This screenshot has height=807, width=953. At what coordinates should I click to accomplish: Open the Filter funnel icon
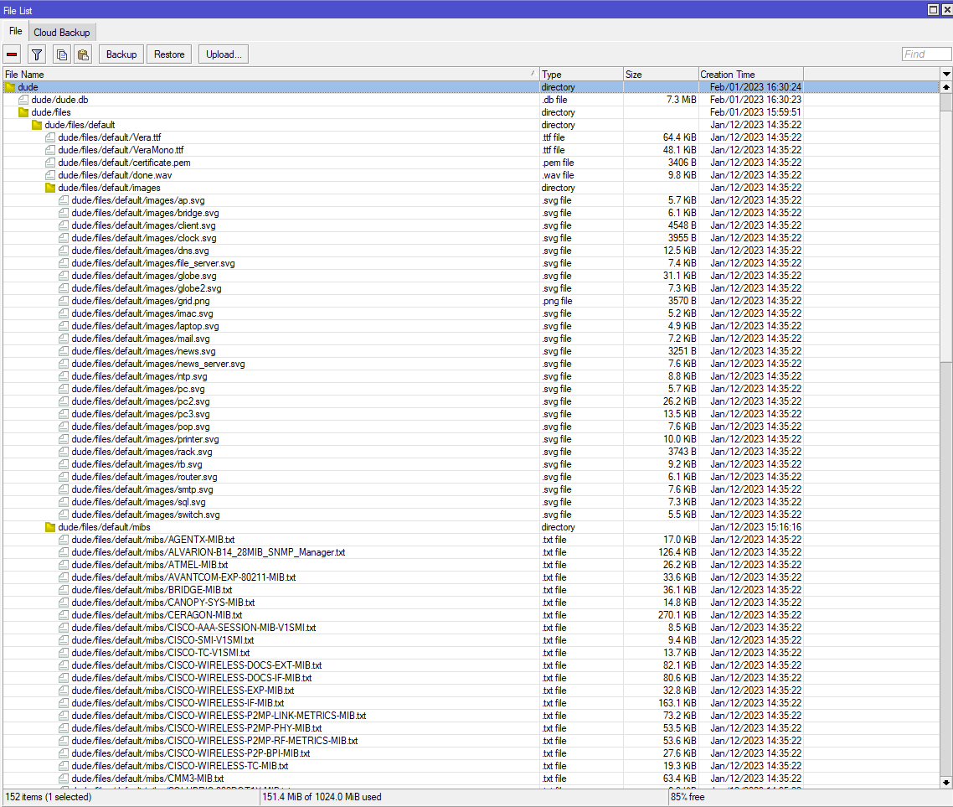(37, 54)
